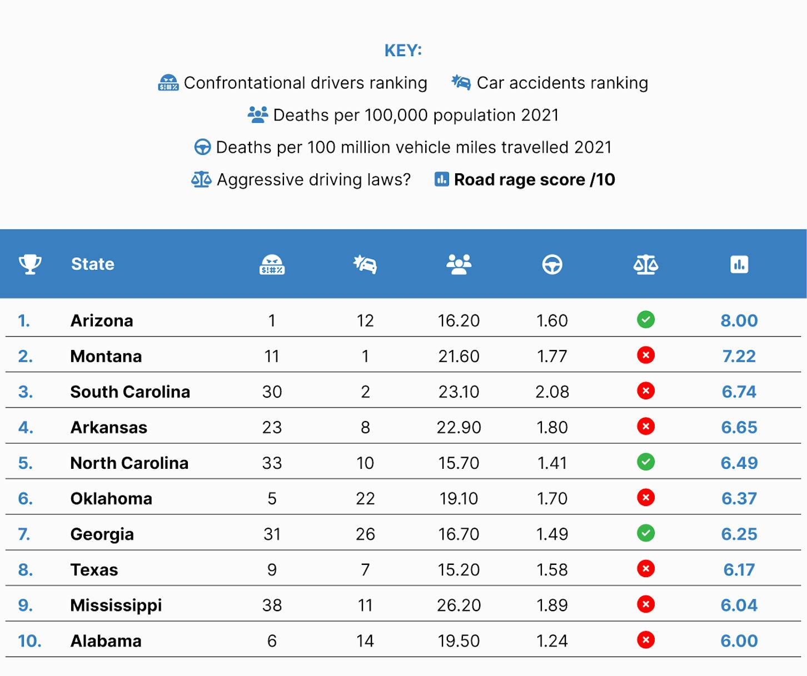807x676 pixels.
Task: Click the State column header
Action: pos(93,264)
